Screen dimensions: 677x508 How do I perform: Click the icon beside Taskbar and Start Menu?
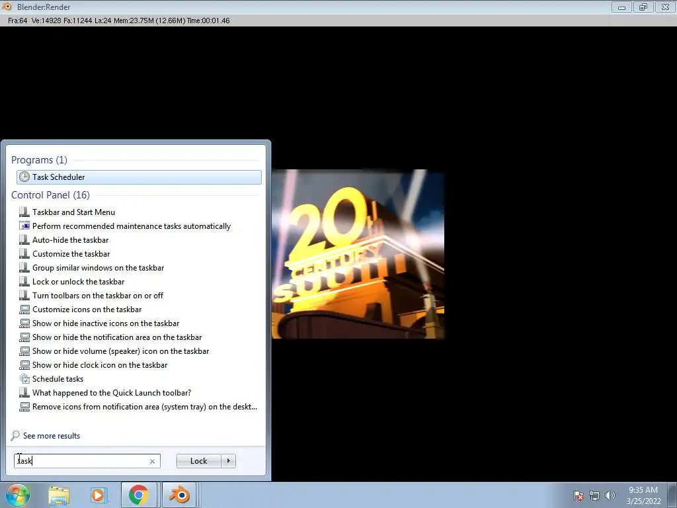pyautogui.click(x=24, y=212)
